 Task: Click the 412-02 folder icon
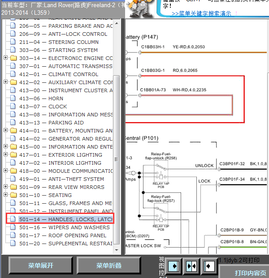(13, 82)
